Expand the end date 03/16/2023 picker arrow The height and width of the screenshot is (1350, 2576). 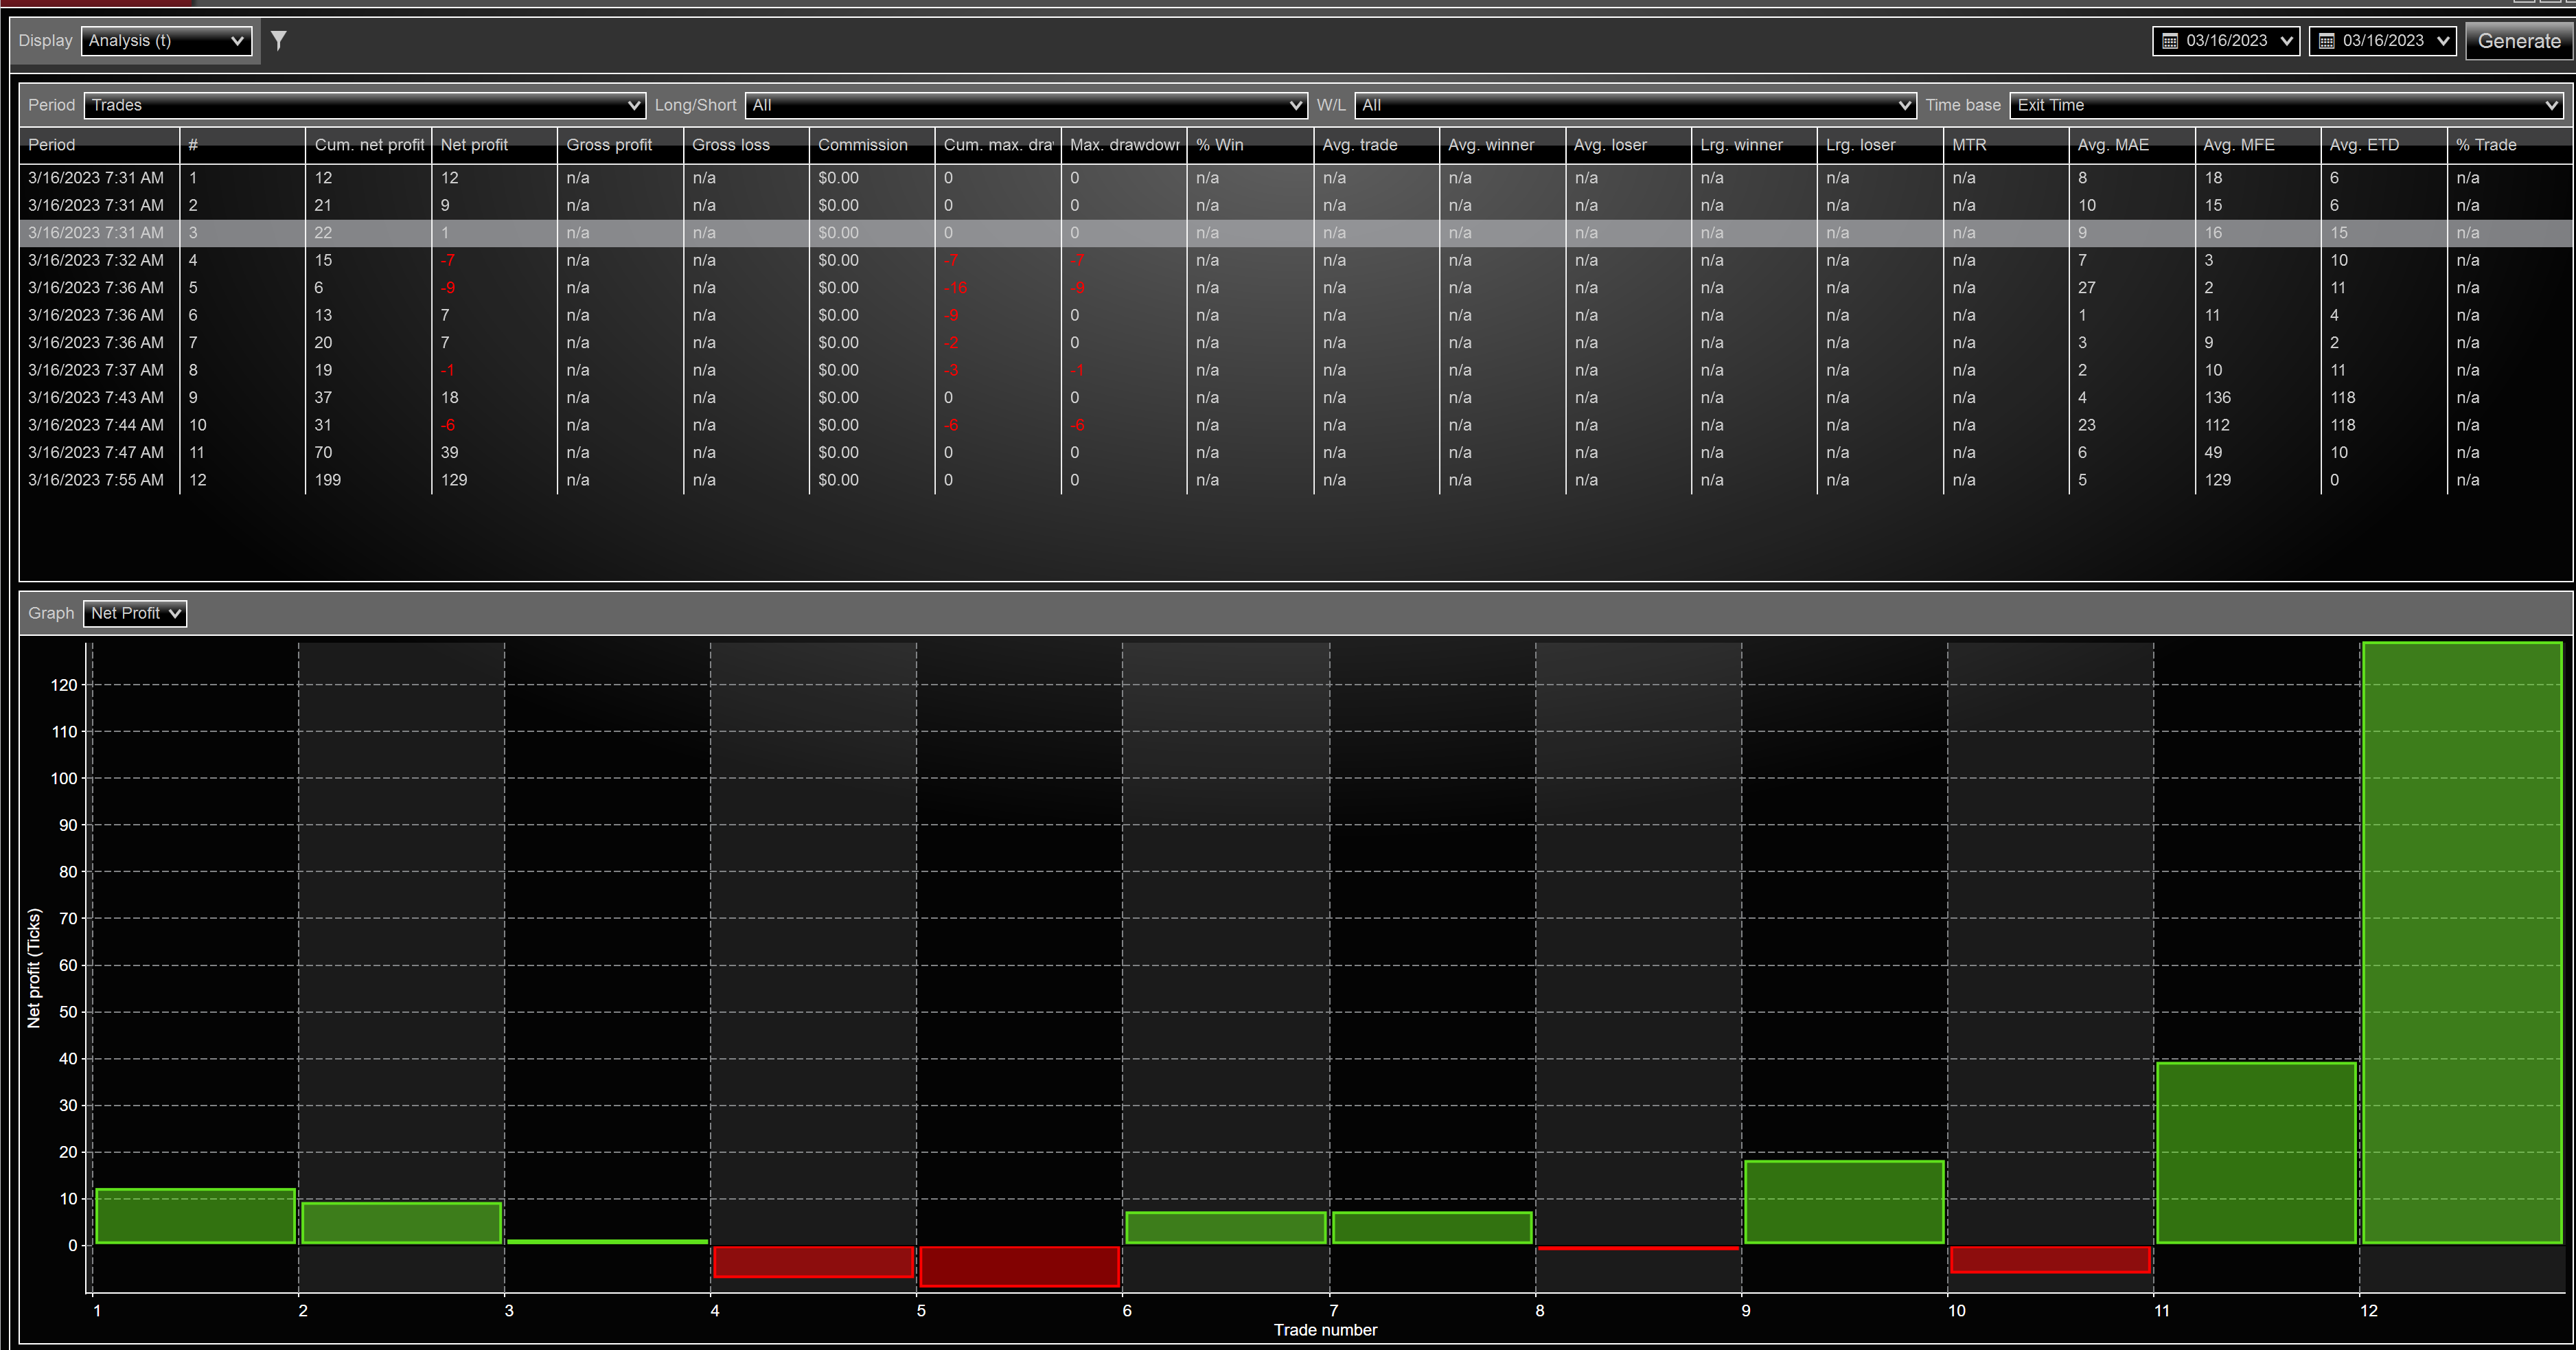coord(2443,41)
